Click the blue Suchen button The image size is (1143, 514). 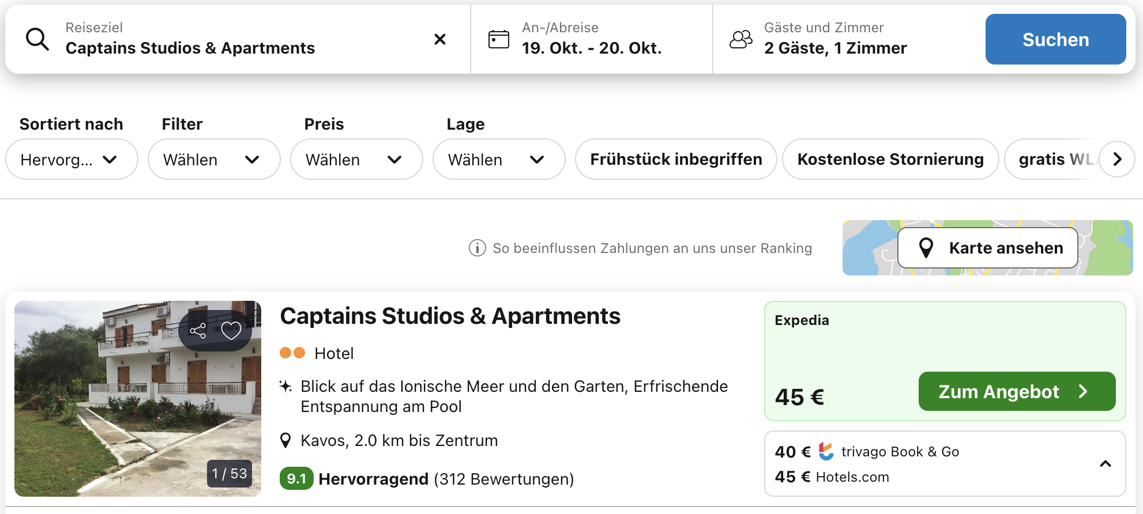pos(1055,39)
